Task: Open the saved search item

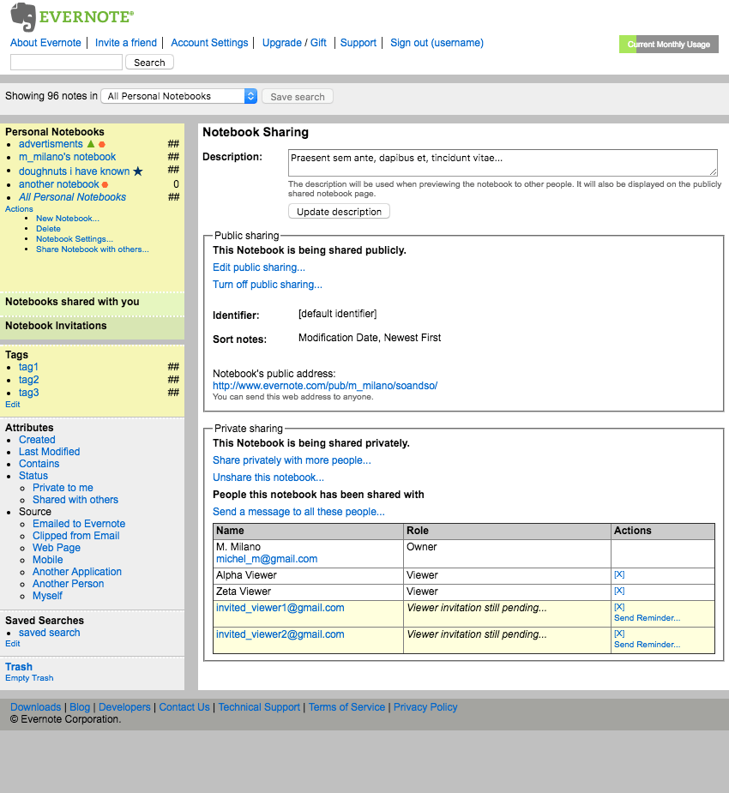Action: (x=50, y=633)
